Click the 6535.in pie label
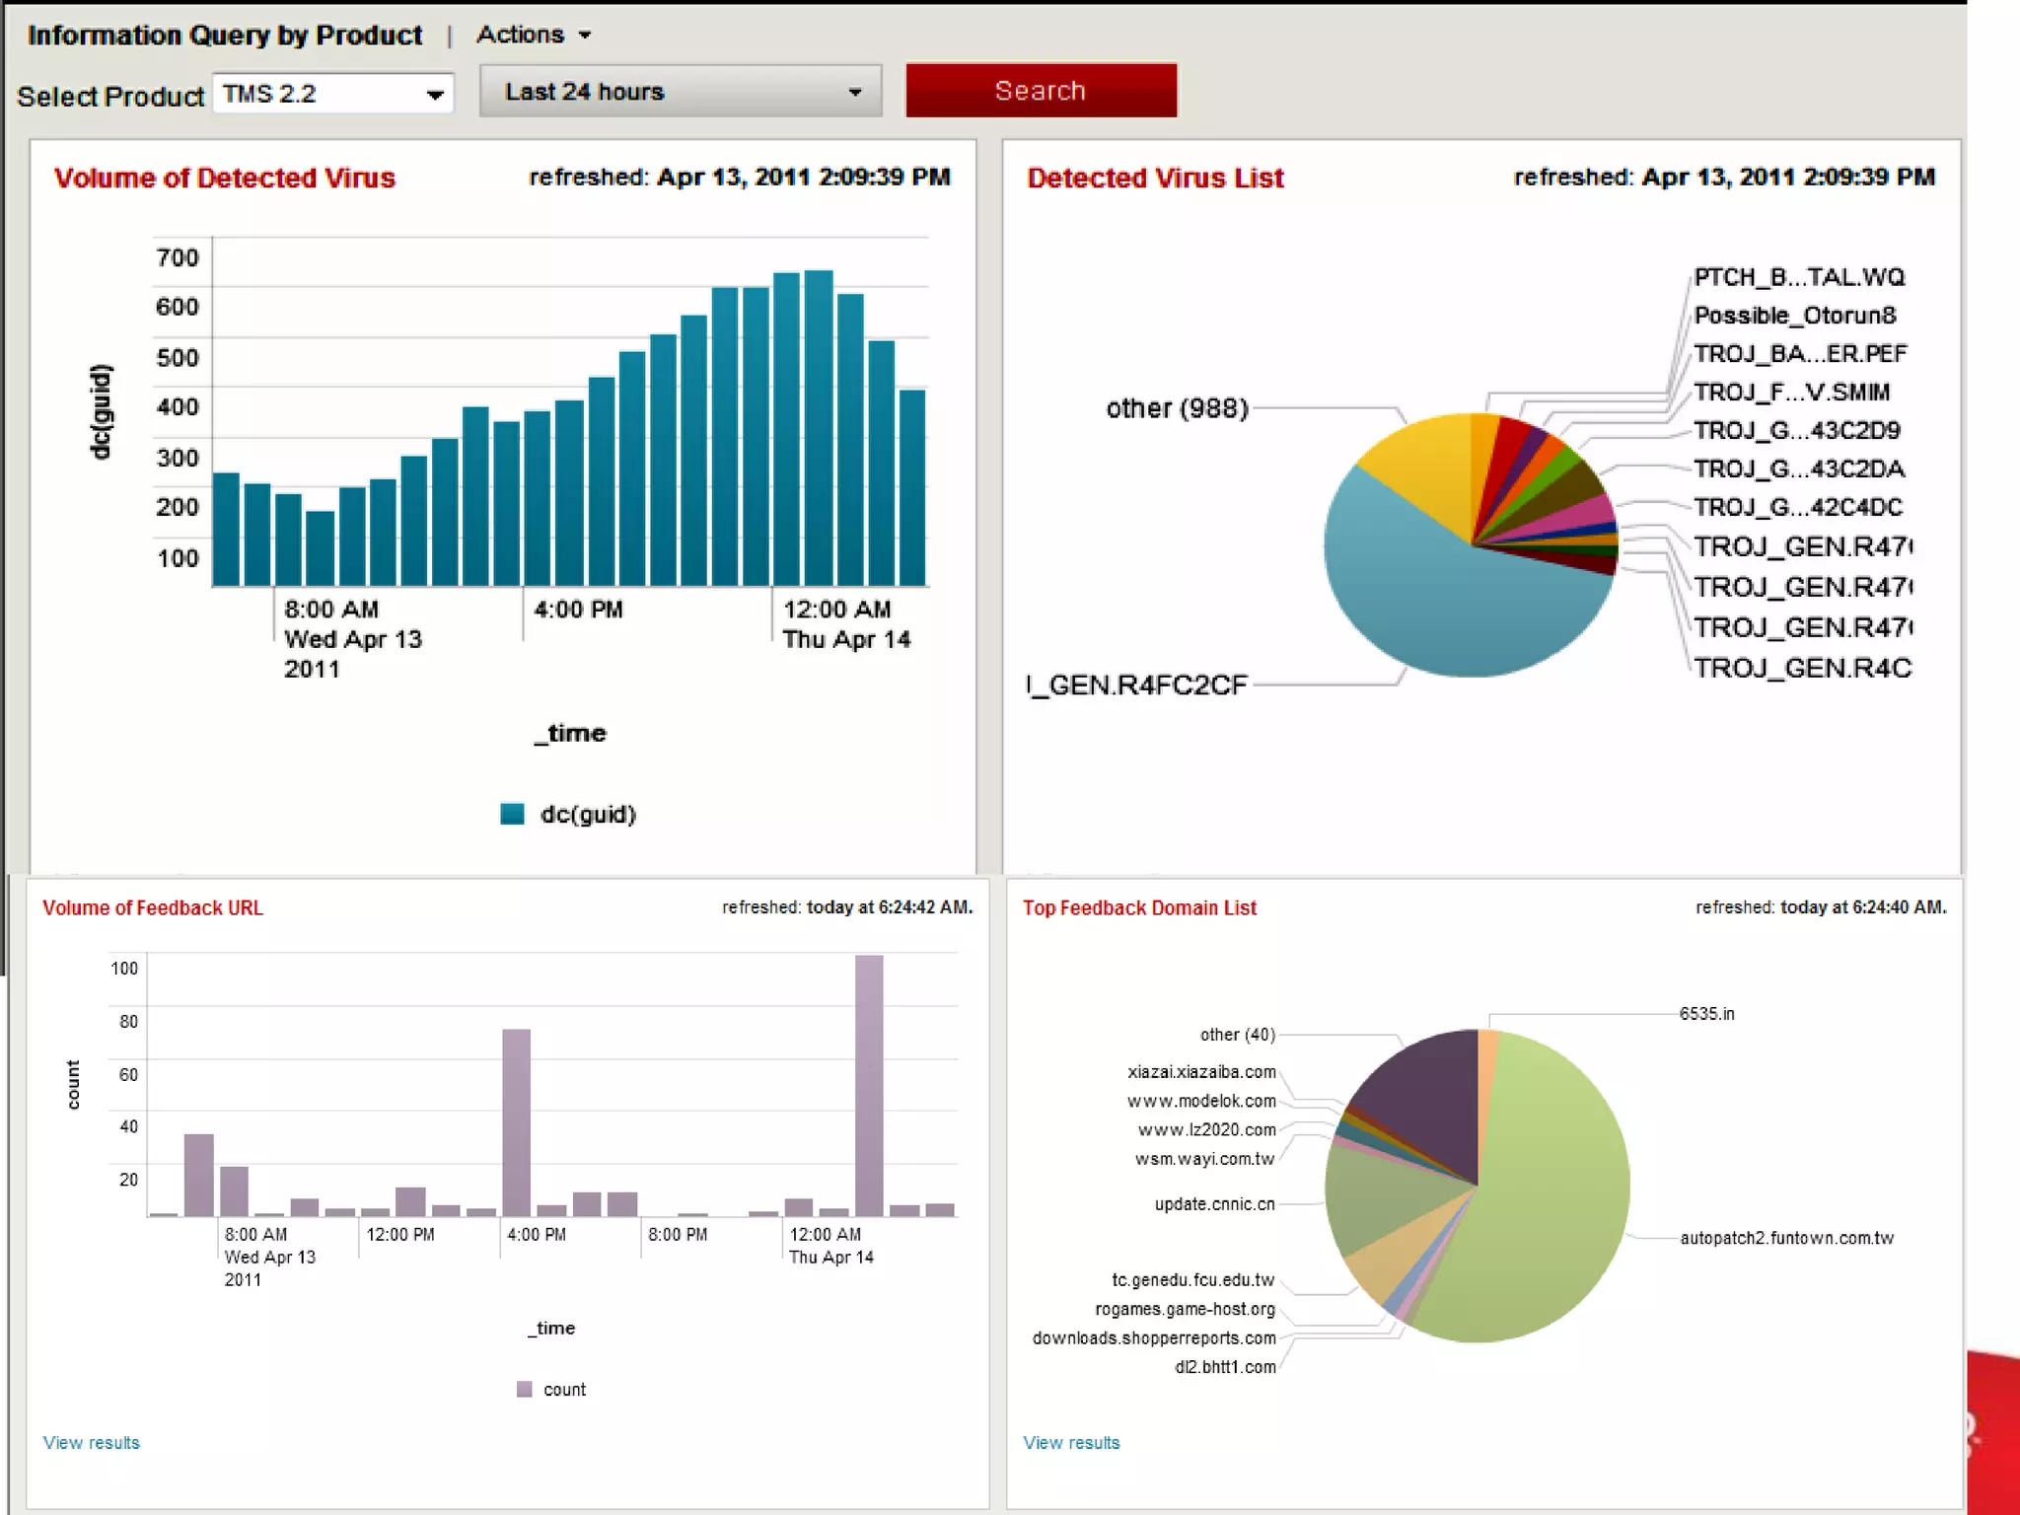The height and width of the screenshot is (1515, 2020). pyautogui.click(x=1706, y=1013)
